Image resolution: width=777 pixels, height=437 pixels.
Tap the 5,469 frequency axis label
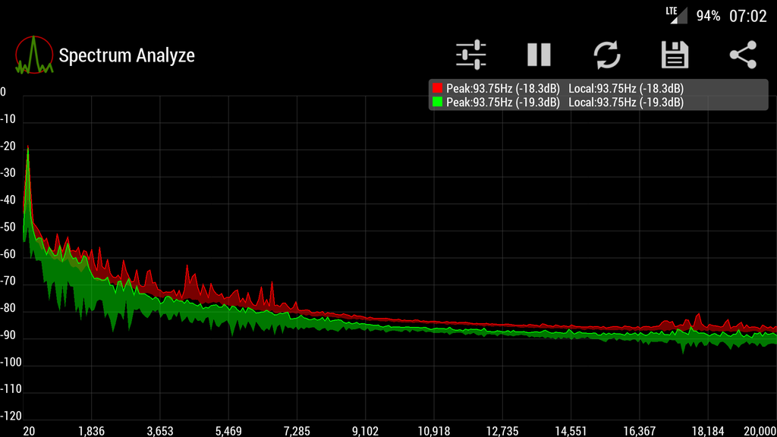click(x=228, y=431)
